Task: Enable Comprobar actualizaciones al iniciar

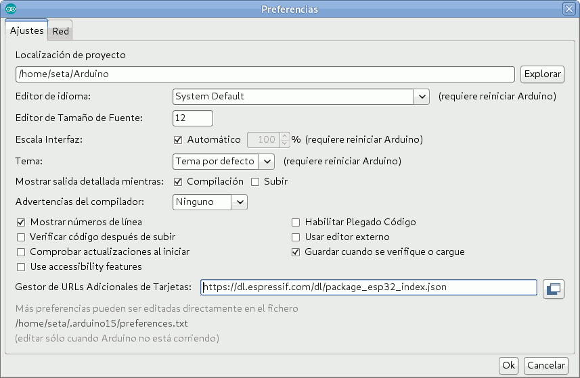Action: [21, 252]
